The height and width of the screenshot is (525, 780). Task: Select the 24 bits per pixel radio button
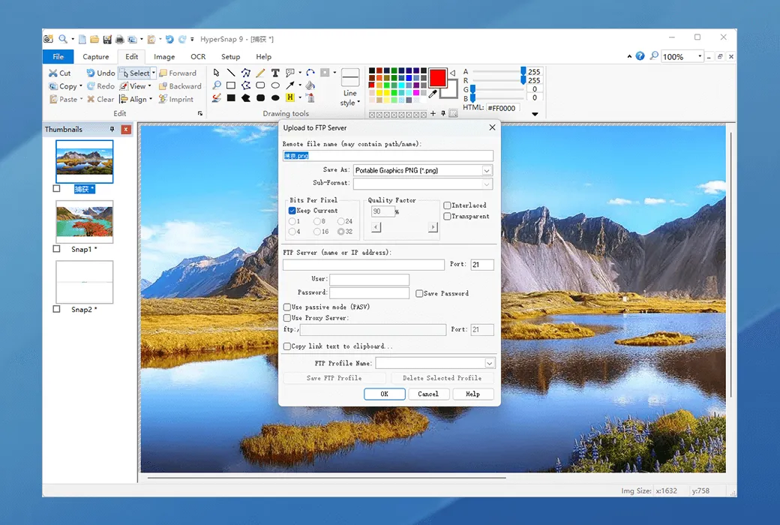[342, 221]
